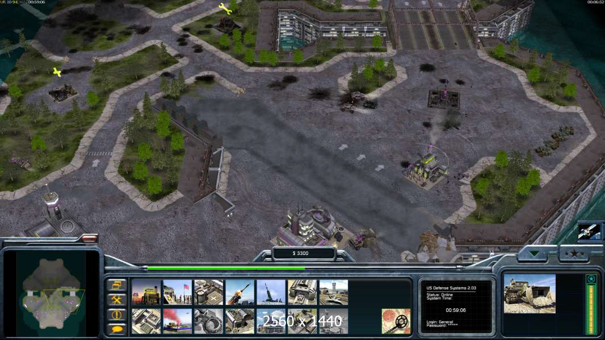Activate the clear mines command
This screenshot has height=340, width=605.
point(396,321)
